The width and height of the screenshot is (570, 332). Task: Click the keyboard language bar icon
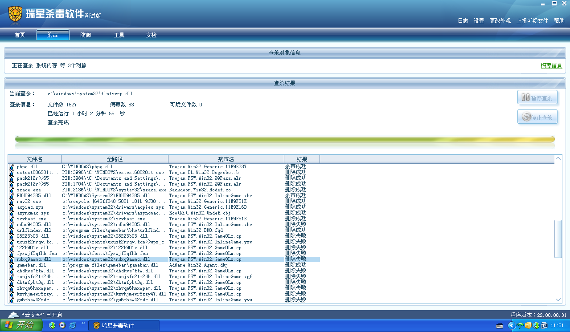(500, 326)
